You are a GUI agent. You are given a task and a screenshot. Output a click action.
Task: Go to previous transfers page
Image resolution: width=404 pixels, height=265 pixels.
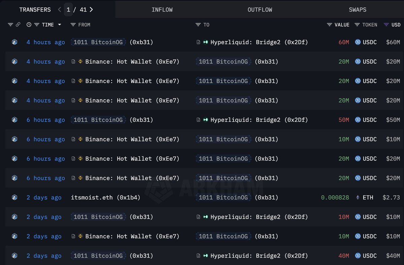pos(60,9)
